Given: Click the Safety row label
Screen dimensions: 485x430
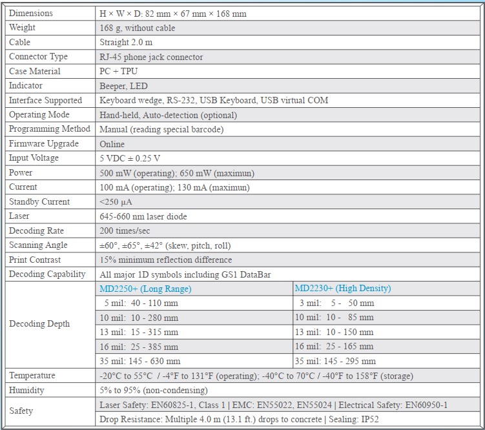Looking at the screenshot, I should click(x=21, y=411).
